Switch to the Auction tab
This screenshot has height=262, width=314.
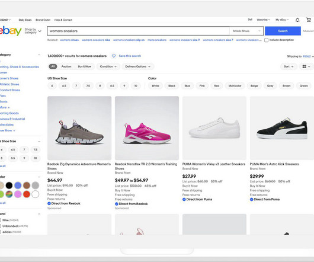tap(66, 66)
